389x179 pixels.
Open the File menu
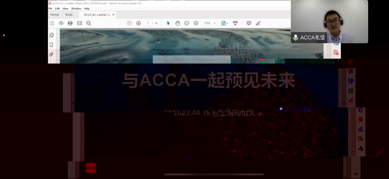[x=50, y=9]
